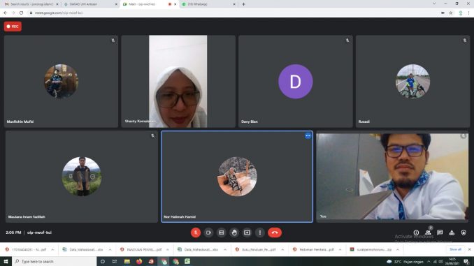Image resolution: width=474 pixels, height=266 pixels.
Task: Open the present now screen-share icon
Action: [x=247, y=232]
